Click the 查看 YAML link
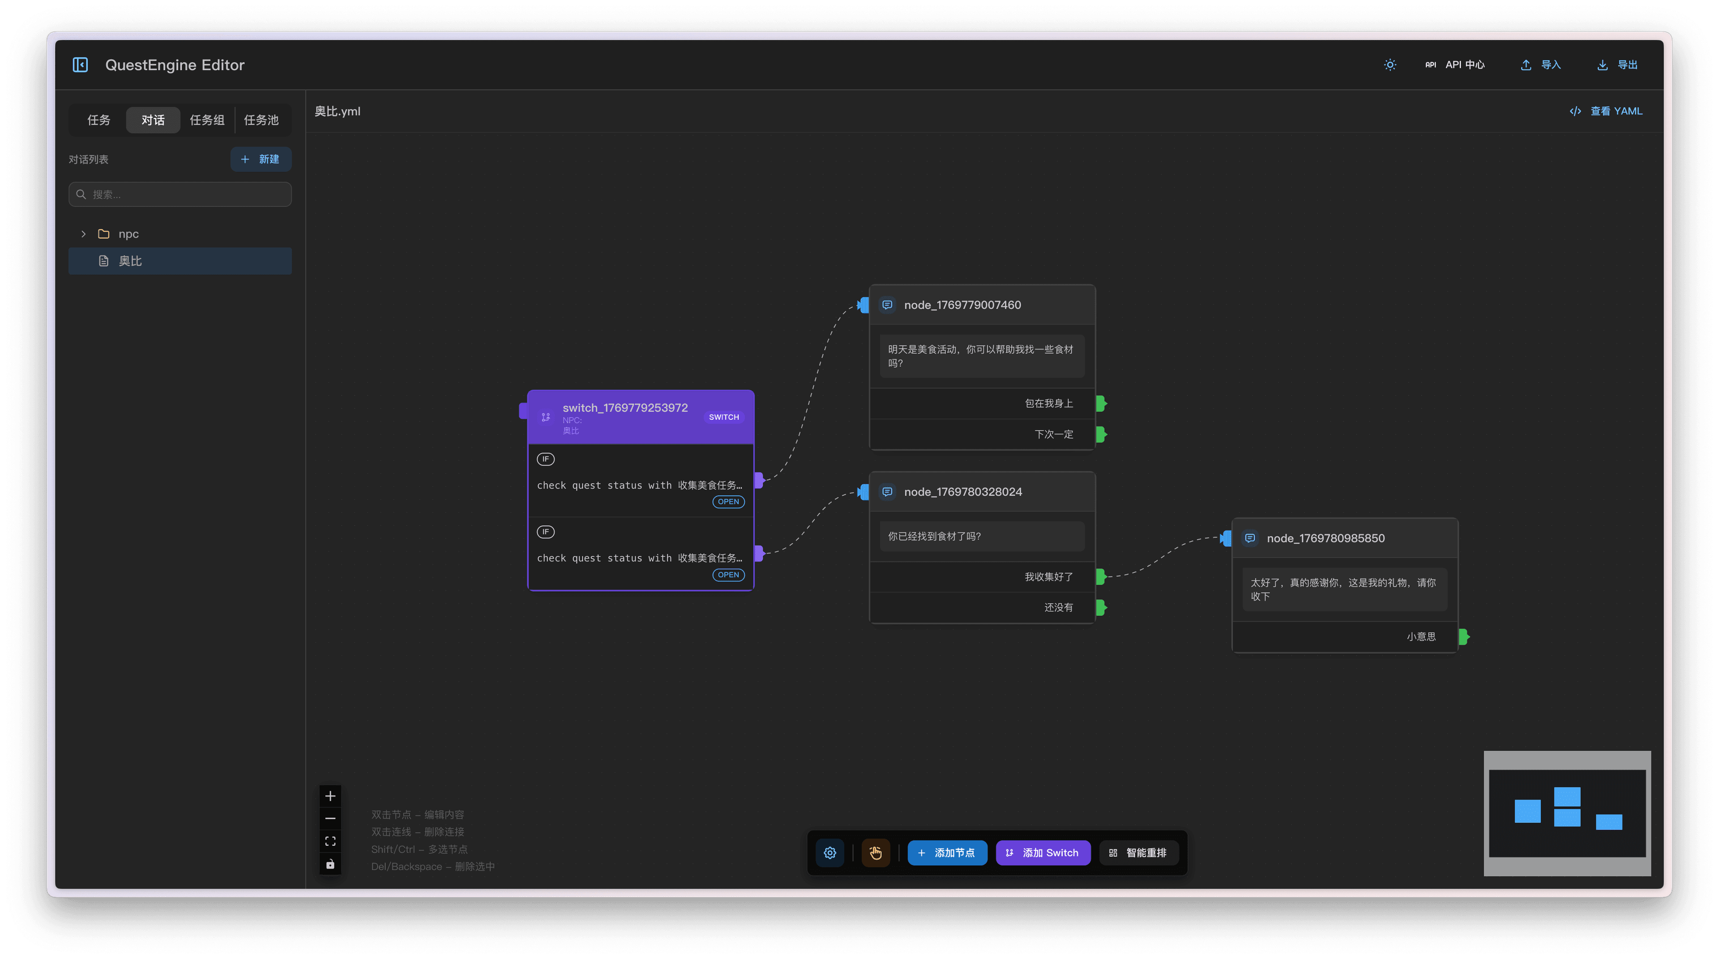The image size is (1719, 959). click(1607, 111)
